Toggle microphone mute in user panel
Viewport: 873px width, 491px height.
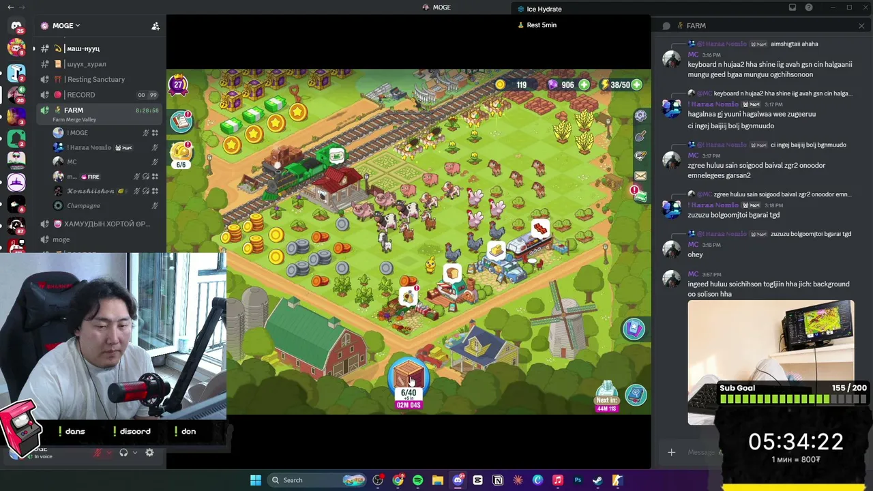click(x=98, y=453)
